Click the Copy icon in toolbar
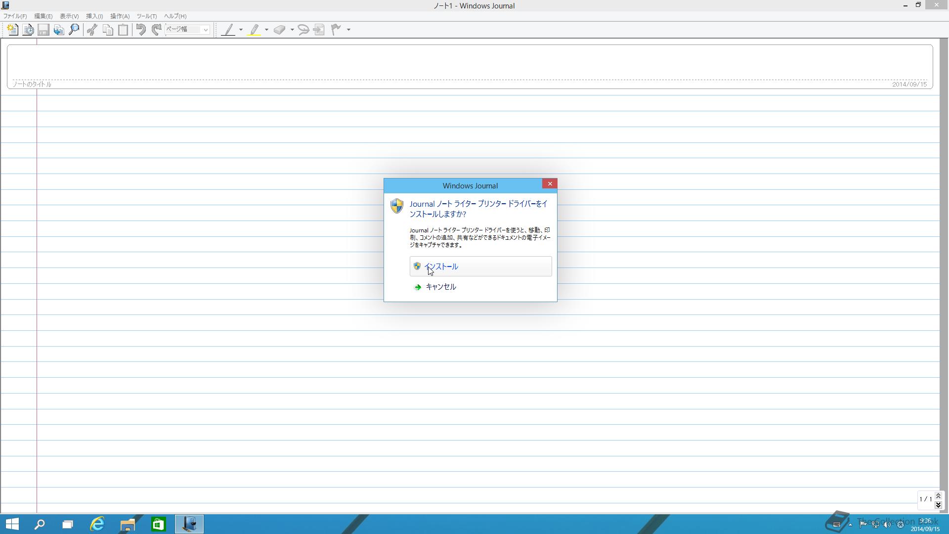Viewport: 949px width, 534px height. [108, 30]
